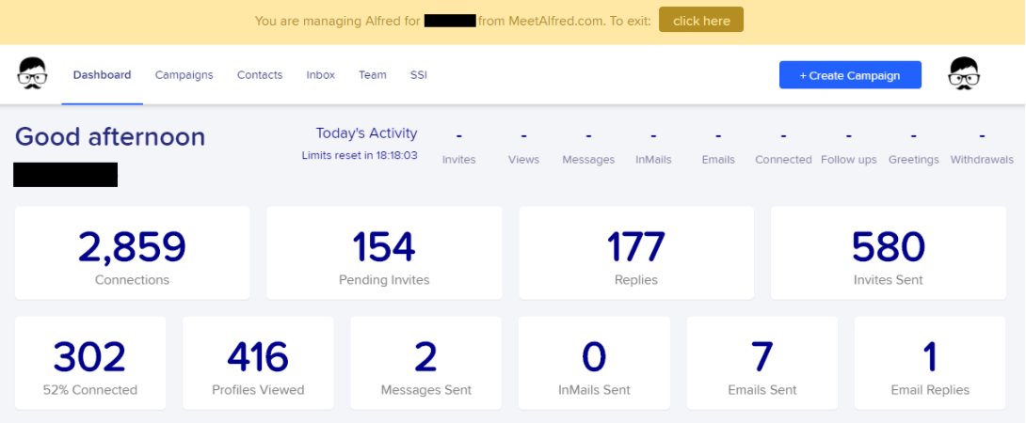The image size is (1026, 423).
Task: Open the 416 Profiles Viewed card
Action: coord(258,363)
